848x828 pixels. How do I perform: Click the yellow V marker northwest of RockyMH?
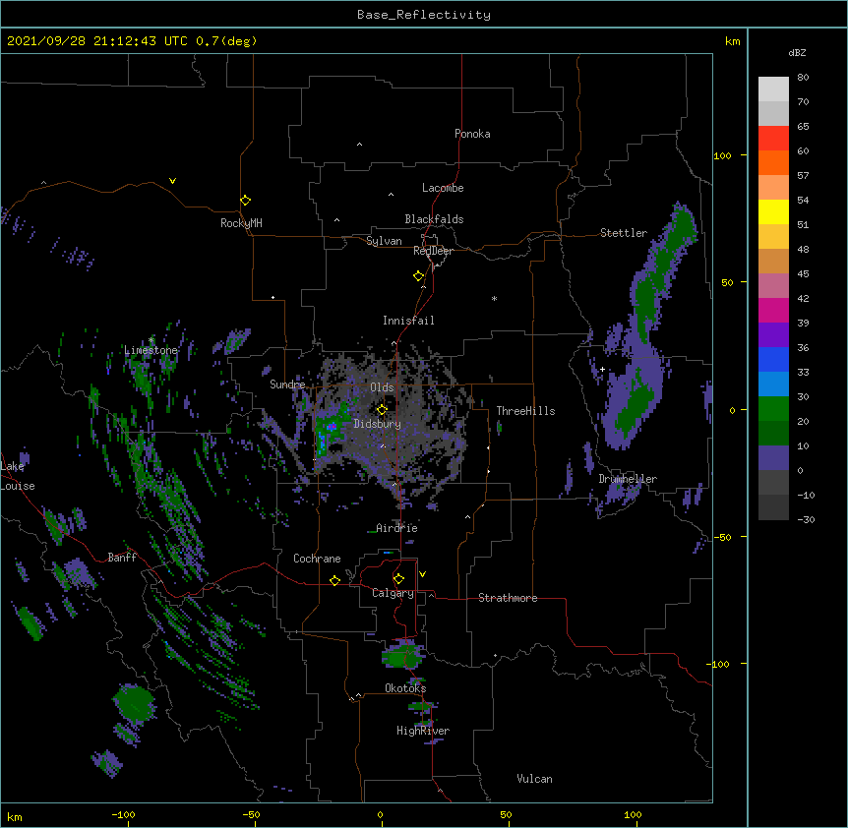tap(172, 181)
